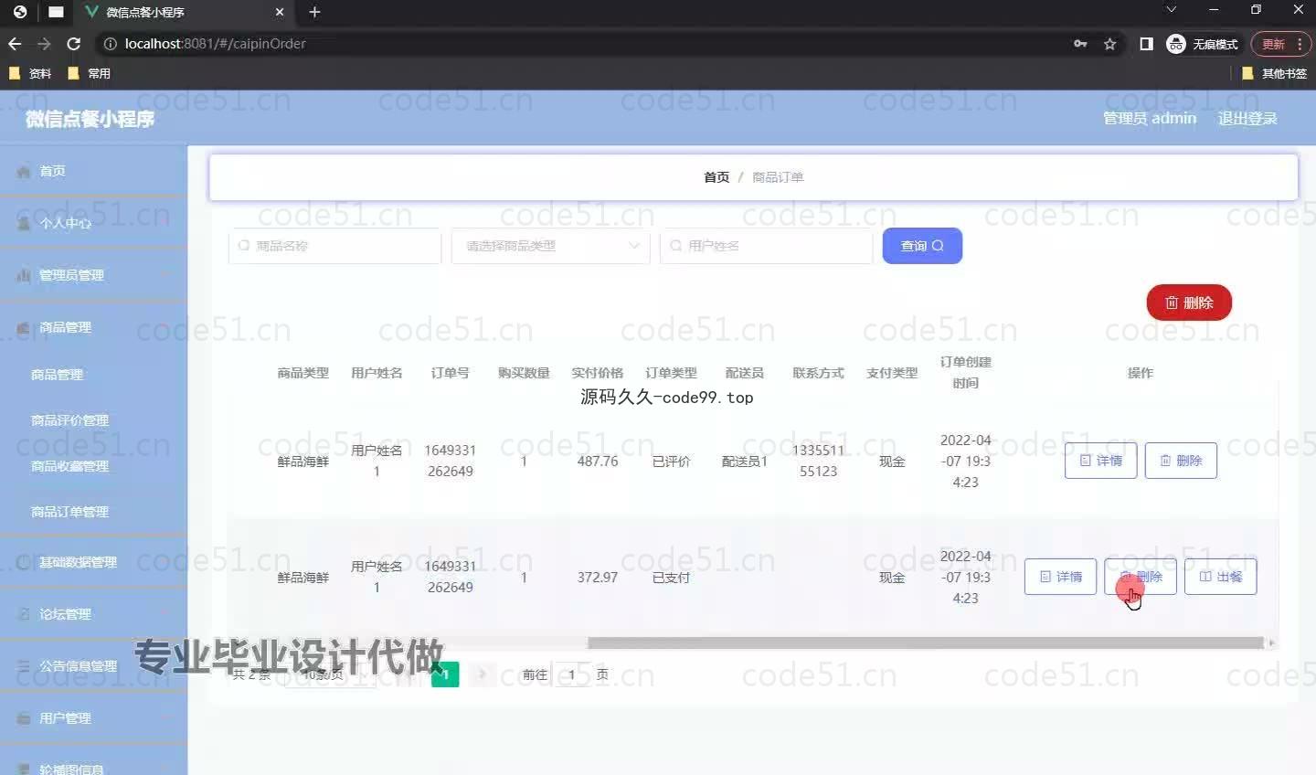Click the 前往 page number input
The height and width of the screenshot is (775, 1316).
(x=572, y=674)
